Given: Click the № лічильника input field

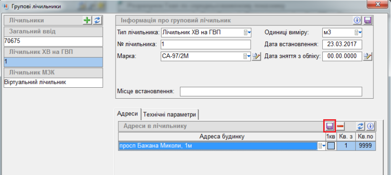Looking at the screenshot, I should [206, 44].
